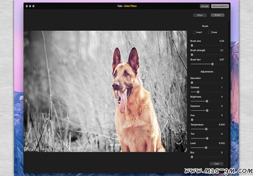This screenshot has width=253, height=176.
Task: Click the Level value 6.500
Action: pos(222,143)
